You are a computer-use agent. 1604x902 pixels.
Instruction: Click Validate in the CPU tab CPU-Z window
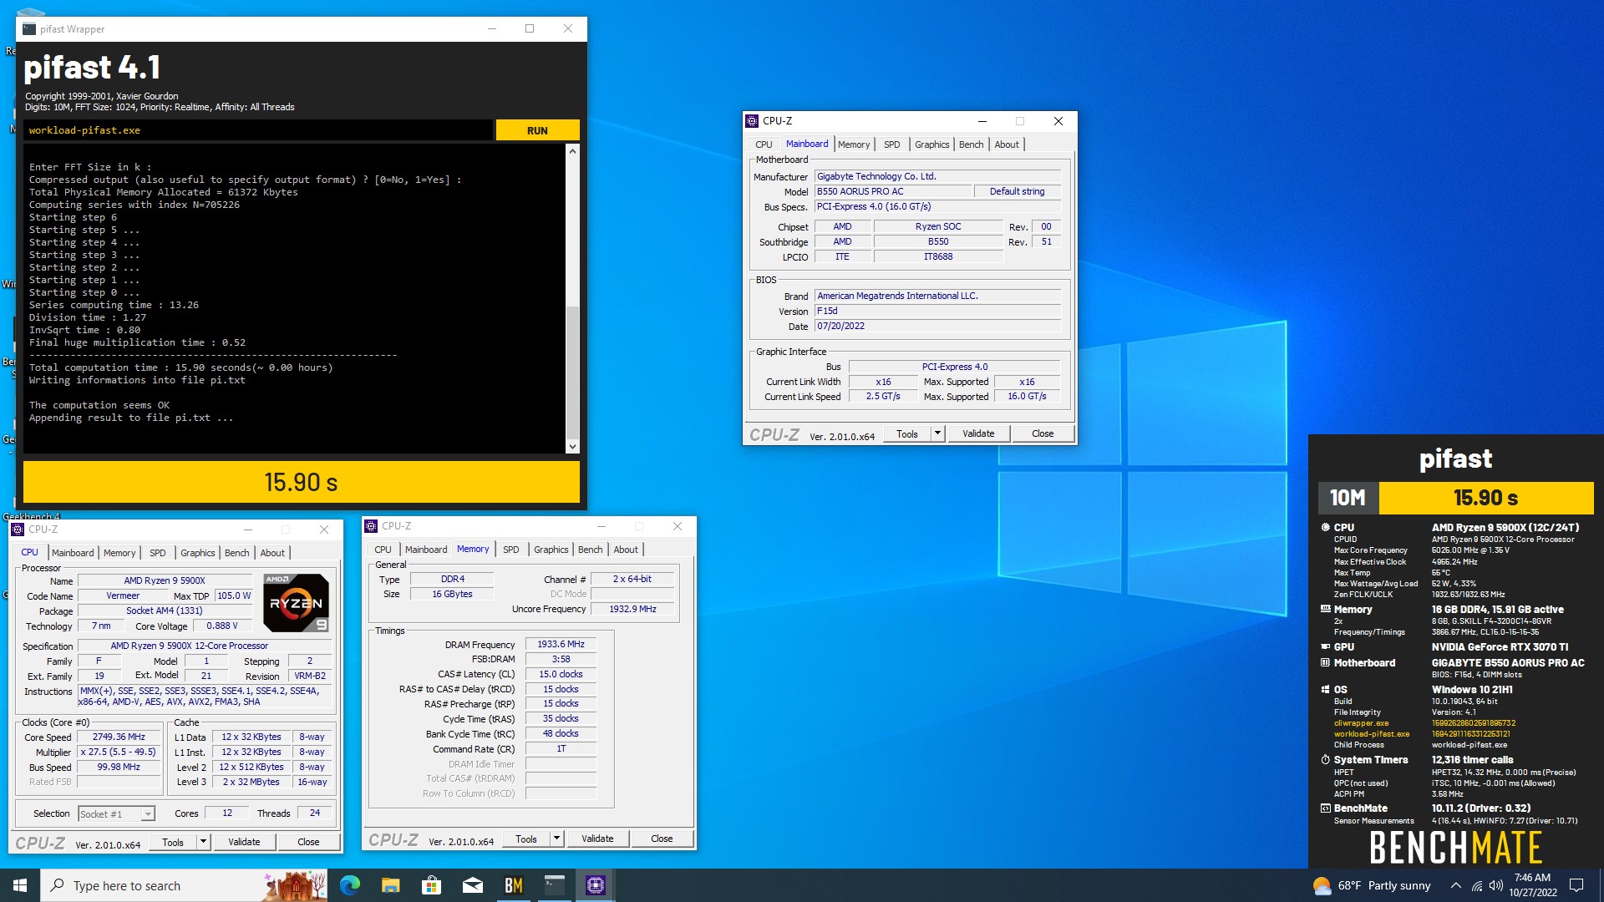click(244, 842)
